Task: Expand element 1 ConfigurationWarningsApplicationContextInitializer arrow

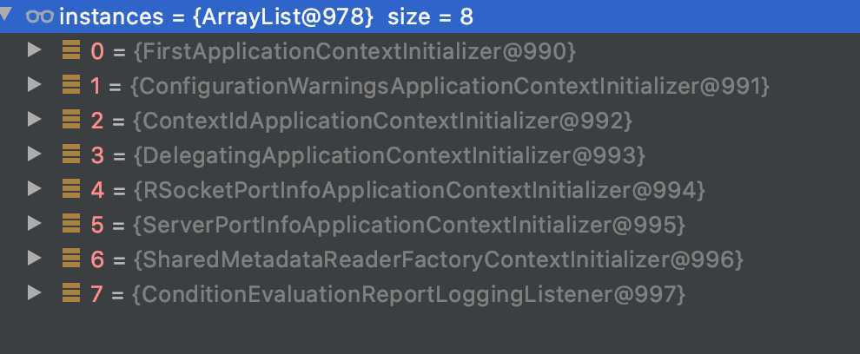Action: point(35,84)
